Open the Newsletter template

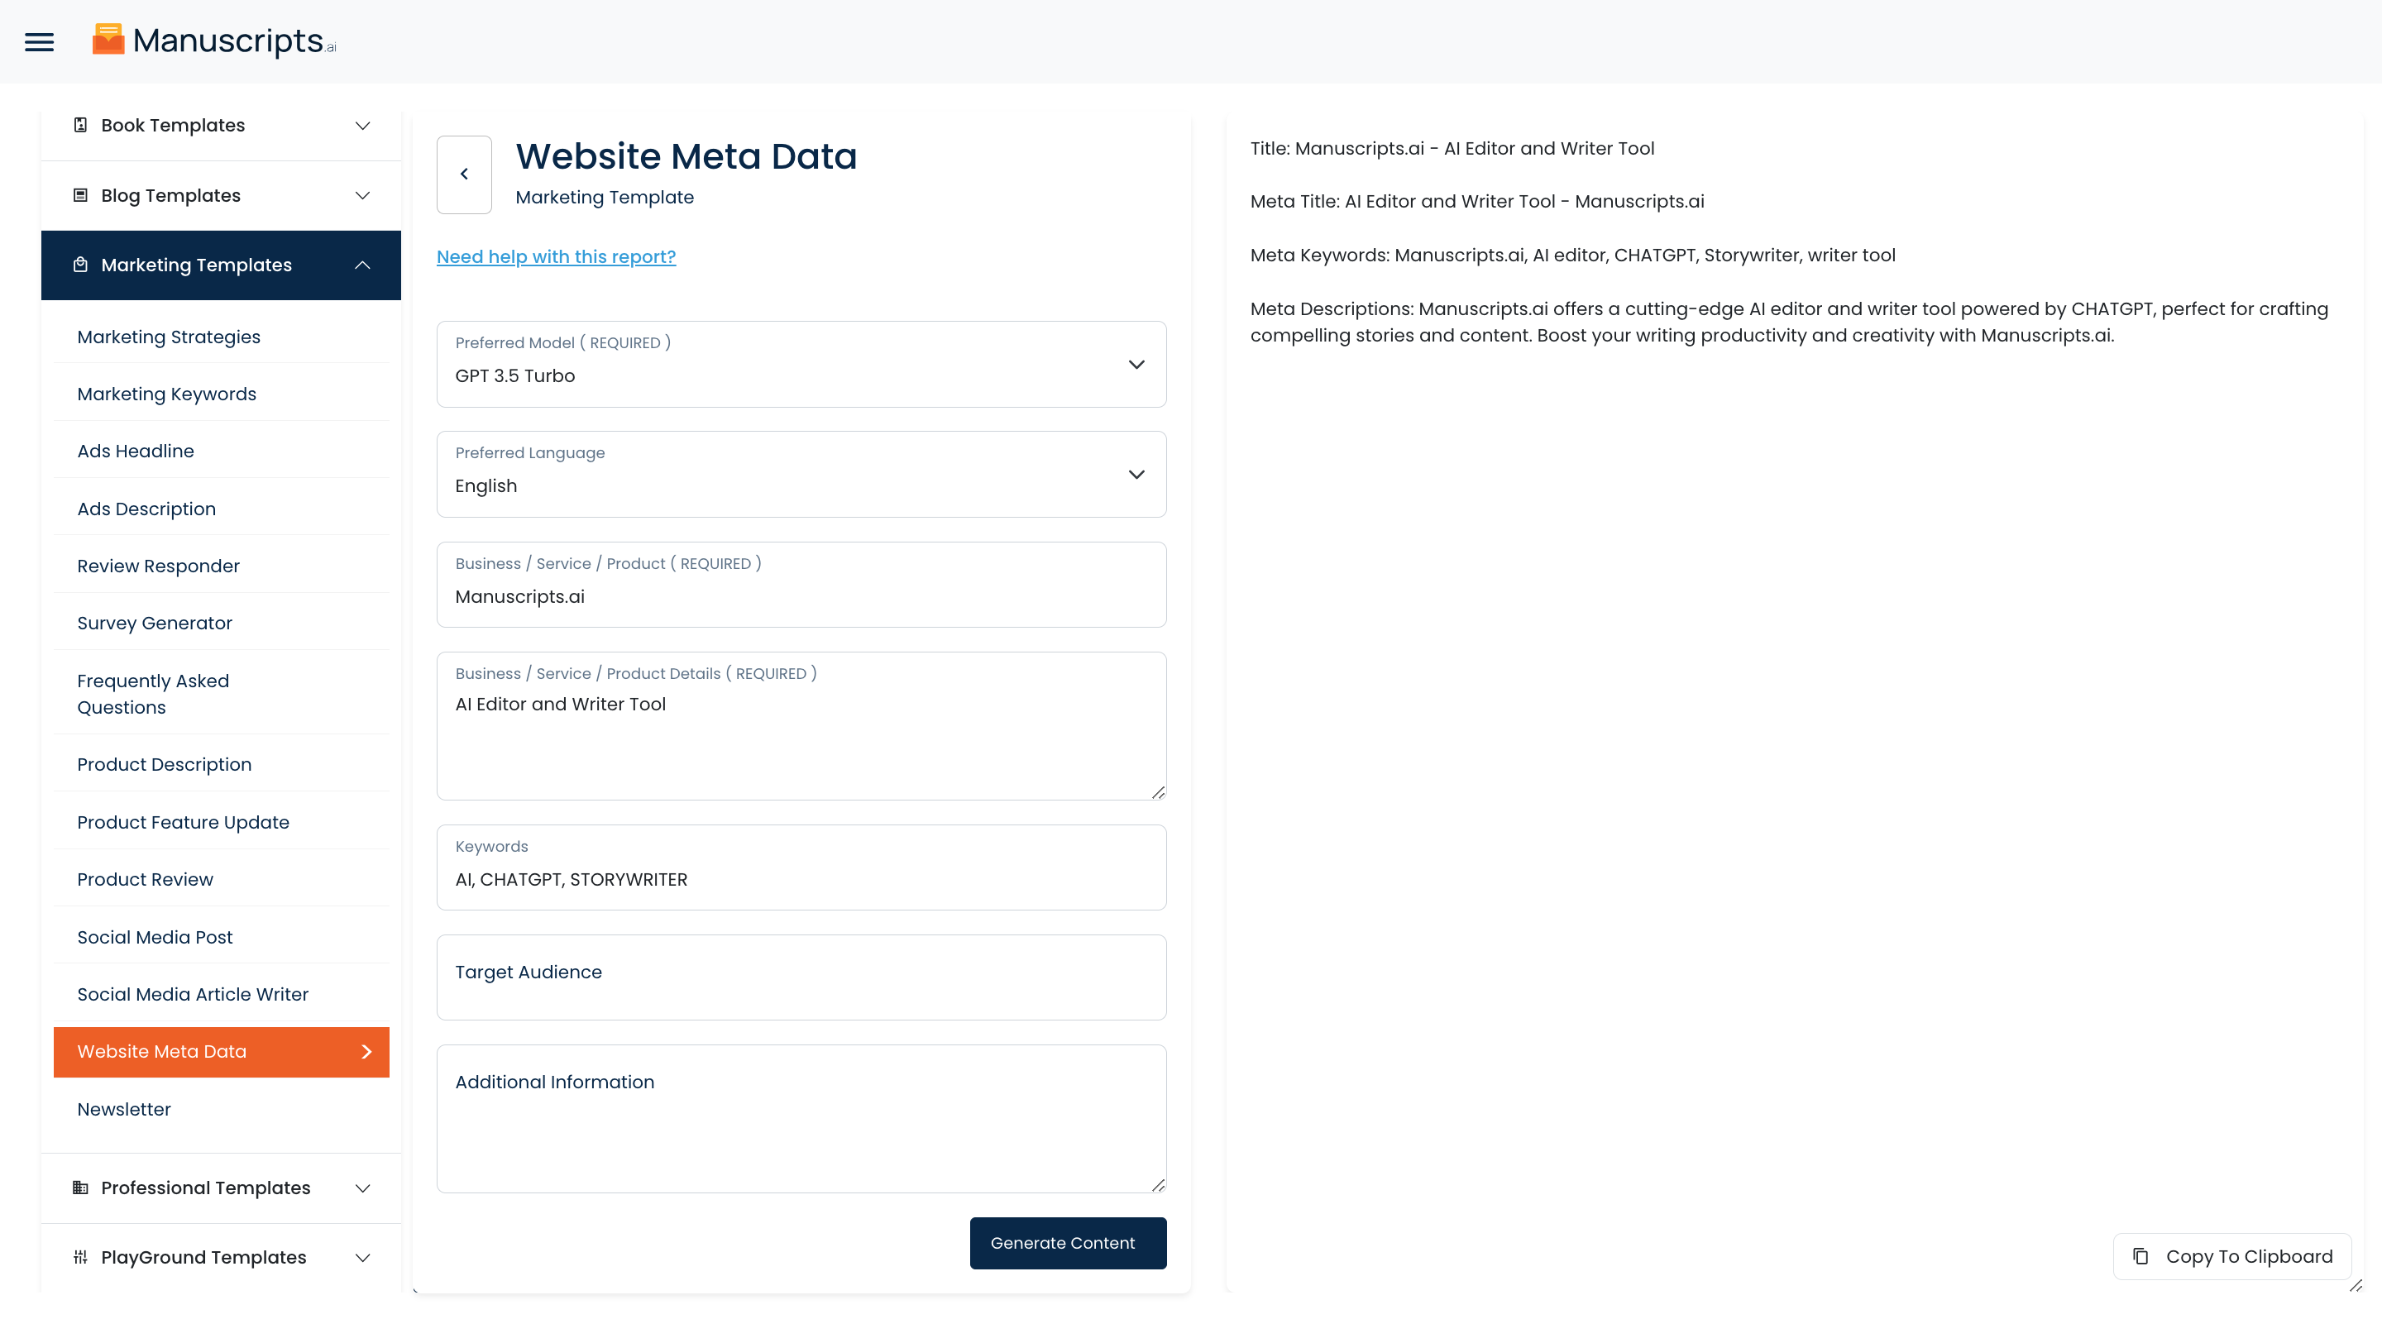[124, 1108]
